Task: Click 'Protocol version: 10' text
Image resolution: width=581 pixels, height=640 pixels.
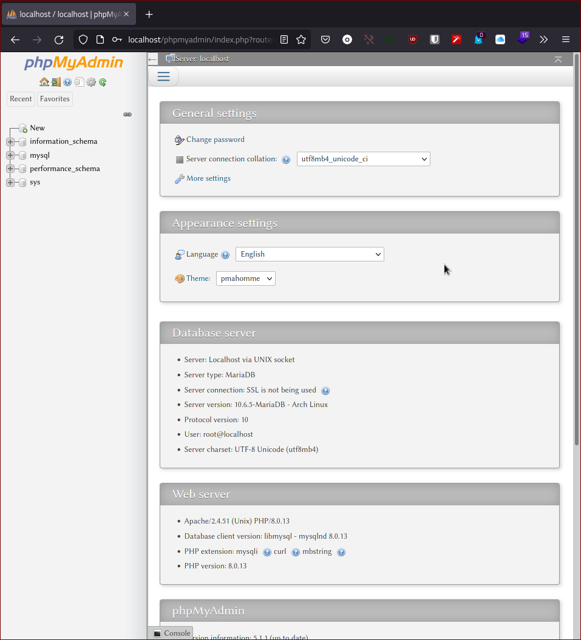Action: click(x=216, y=420)
